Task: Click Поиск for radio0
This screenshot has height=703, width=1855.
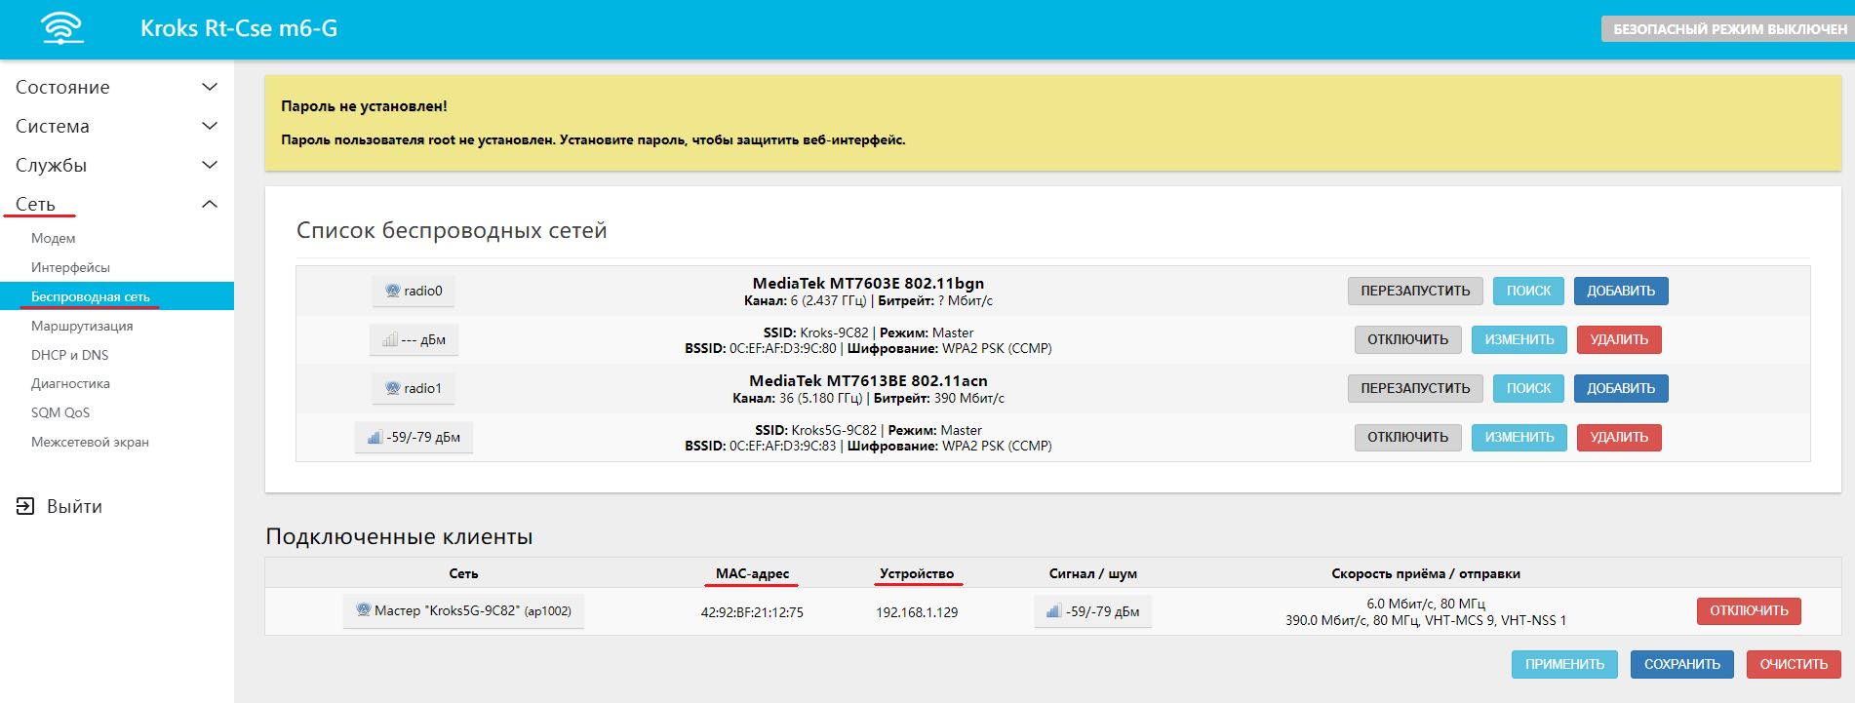Action: [x=1528, y=291]
